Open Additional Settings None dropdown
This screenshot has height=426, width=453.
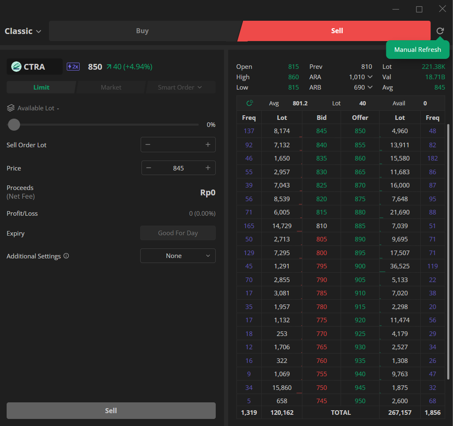click(x=178, y=256)
